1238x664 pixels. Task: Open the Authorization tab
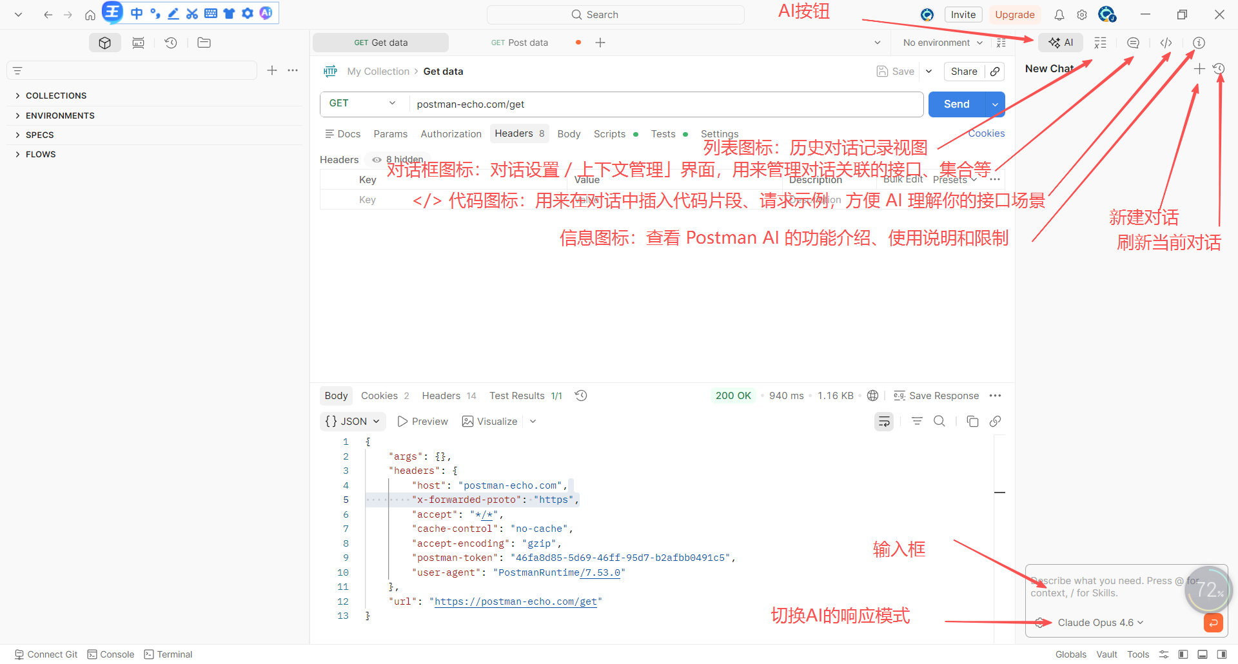coord(451,134)
